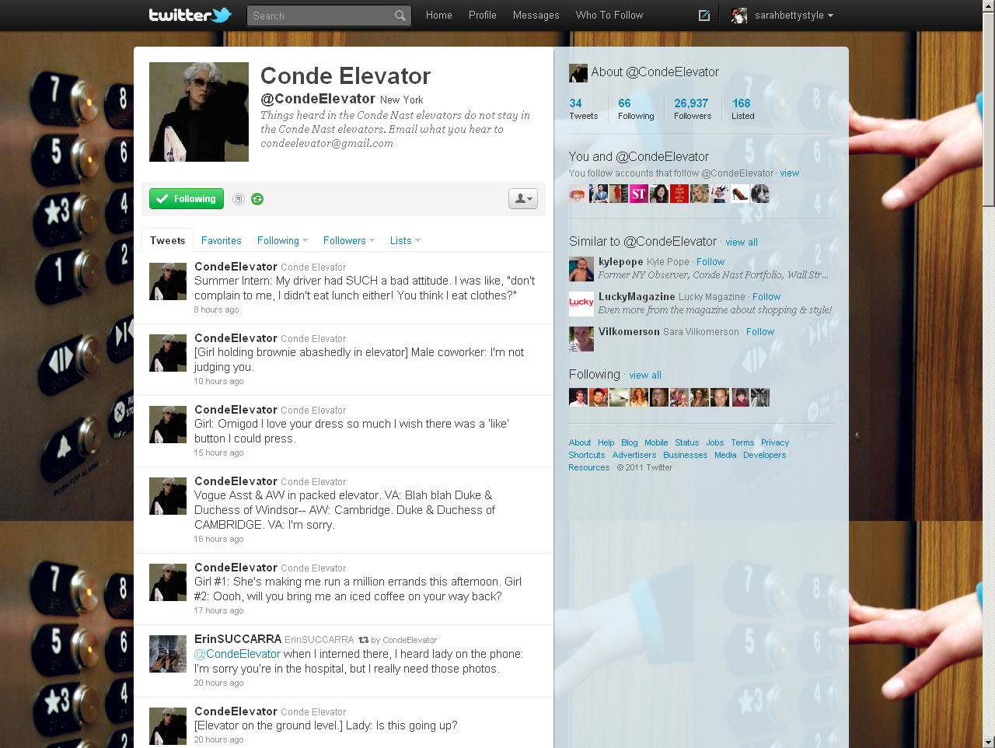The image size is (995, 748).
Task: Click the avatar on Vogue Asst tweet
Action: pos(168,496)
